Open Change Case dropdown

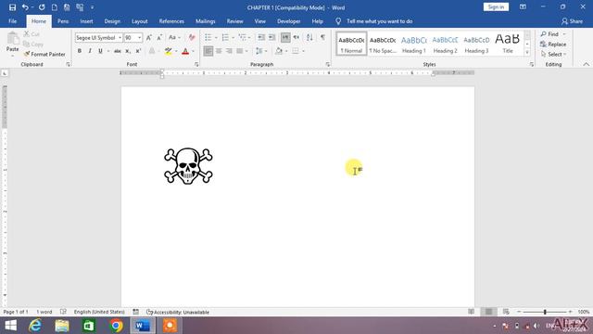coord(174,37)
